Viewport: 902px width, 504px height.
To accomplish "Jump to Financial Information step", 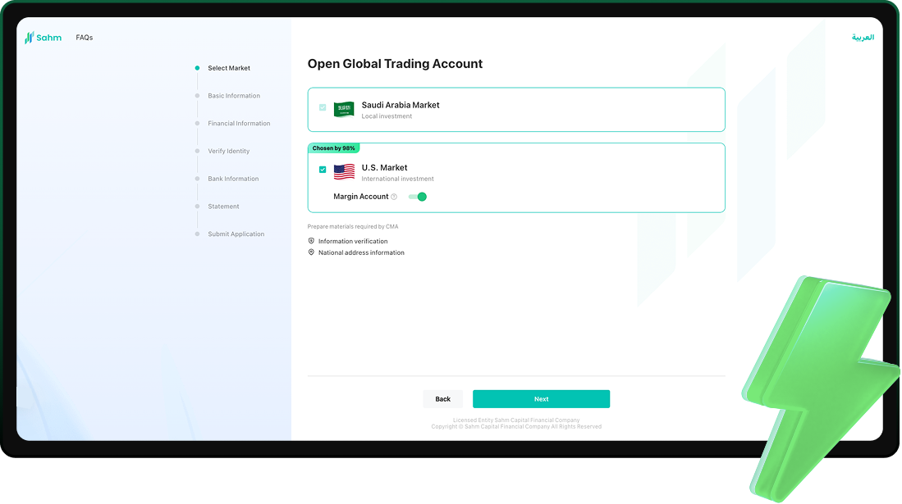I will point(239,124).
